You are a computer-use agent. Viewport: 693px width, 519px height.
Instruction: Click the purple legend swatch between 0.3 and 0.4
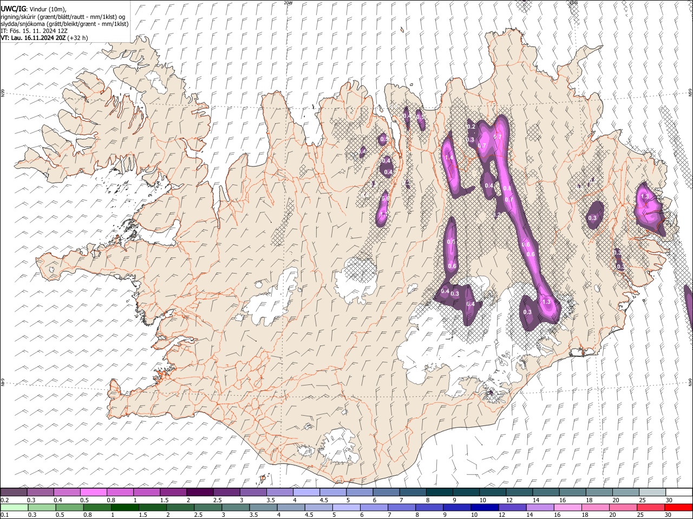pos(41,492)
